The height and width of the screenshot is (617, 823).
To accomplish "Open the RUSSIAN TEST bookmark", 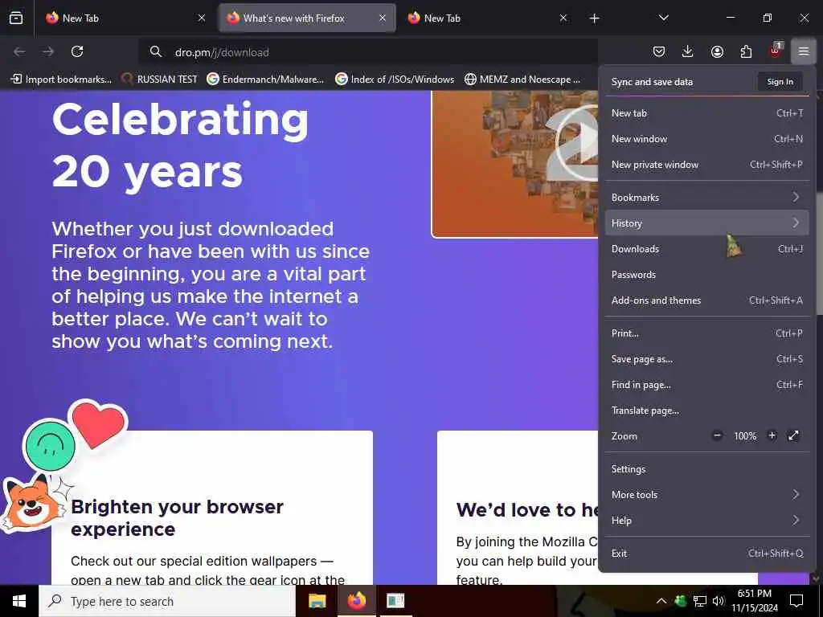I will pos(160,80).
